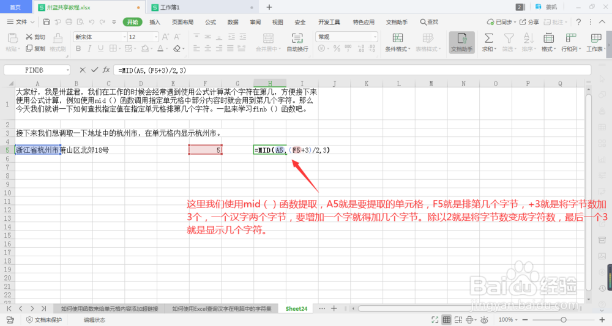
Task: Switch to the 数据 ribbon tab
Action: pos(233,22)
